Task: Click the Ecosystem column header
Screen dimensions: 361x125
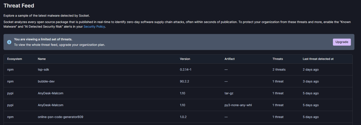Action: (15, 59)
